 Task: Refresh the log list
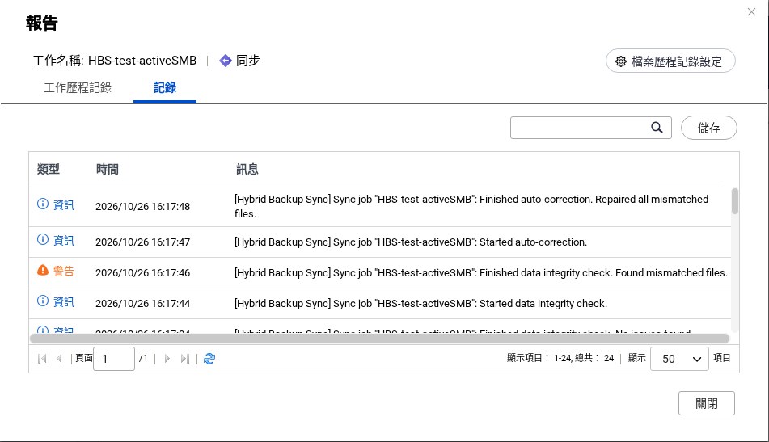click(209, 359)
